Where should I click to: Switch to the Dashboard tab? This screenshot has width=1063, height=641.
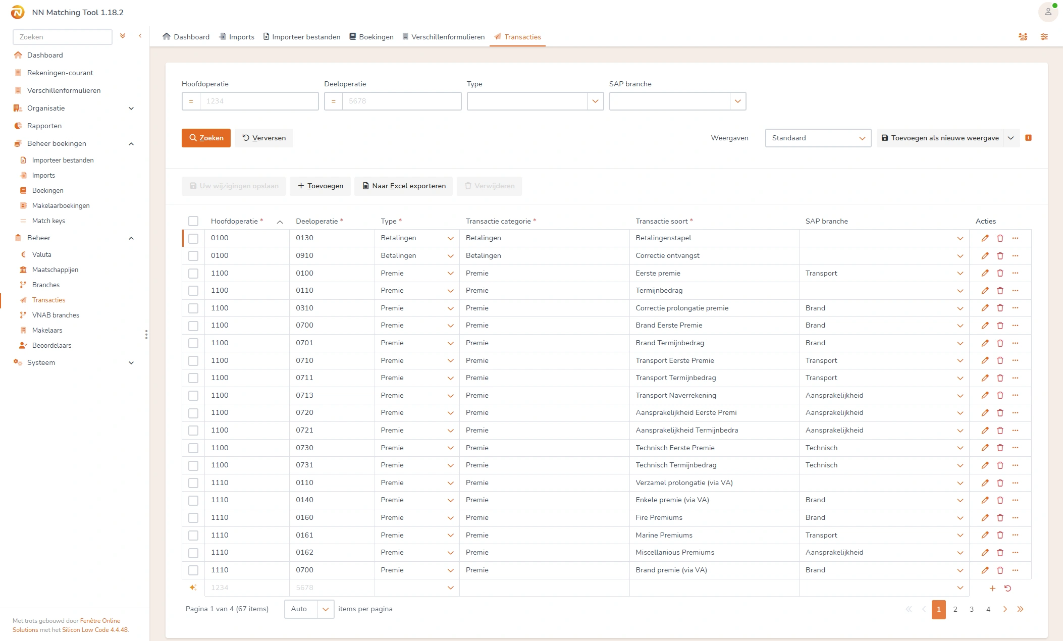point(186,37)
